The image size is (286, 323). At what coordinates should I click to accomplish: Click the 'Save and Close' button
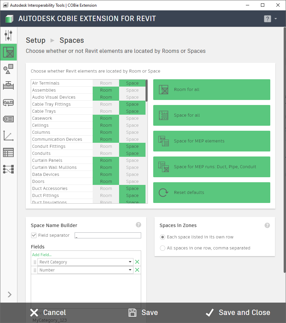[238, 313]
